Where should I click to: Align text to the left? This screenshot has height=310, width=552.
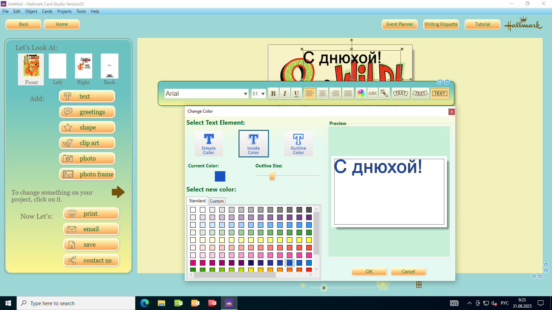(310, 93)
